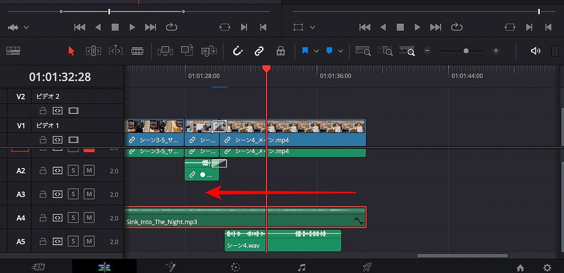The image size is (564, 273).
Task: Select the Blade edit tool
Action: [x=137, y=51]
